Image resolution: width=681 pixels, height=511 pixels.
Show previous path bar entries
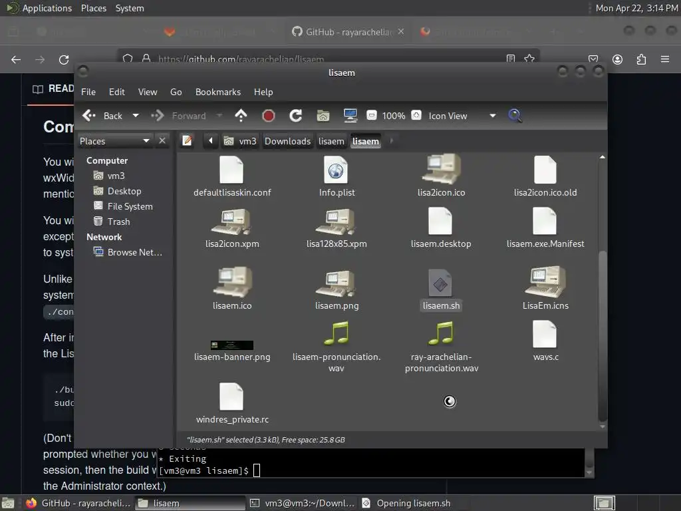(x=211, y=141)
